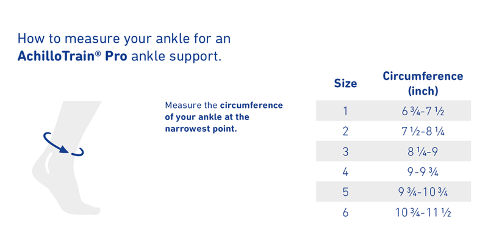Select size 5 row number
488x244 pixels.
coord(345,192)
